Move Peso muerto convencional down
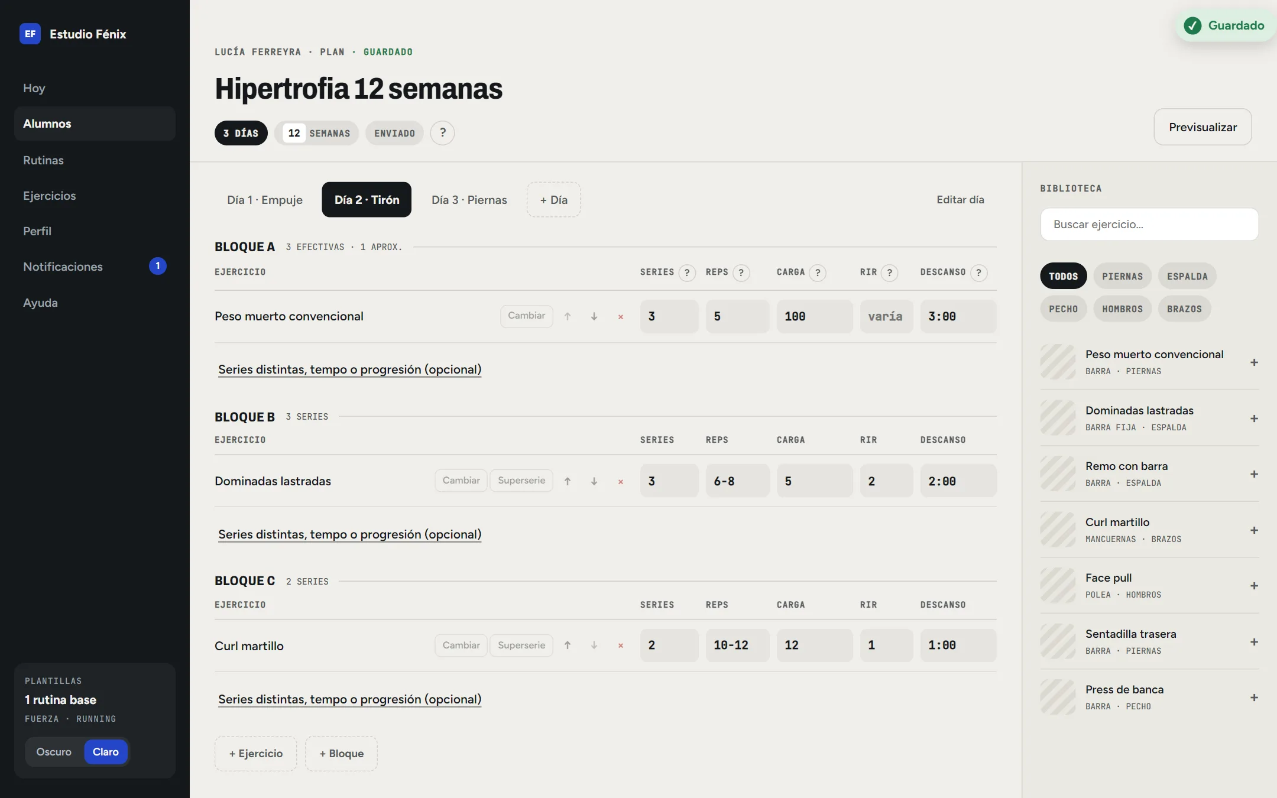The width and height of the screenshot is (1277, 798). point(594,316)
